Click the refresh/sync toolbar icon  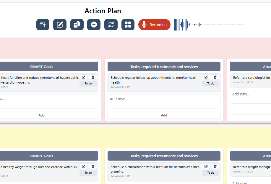(111, 25)
